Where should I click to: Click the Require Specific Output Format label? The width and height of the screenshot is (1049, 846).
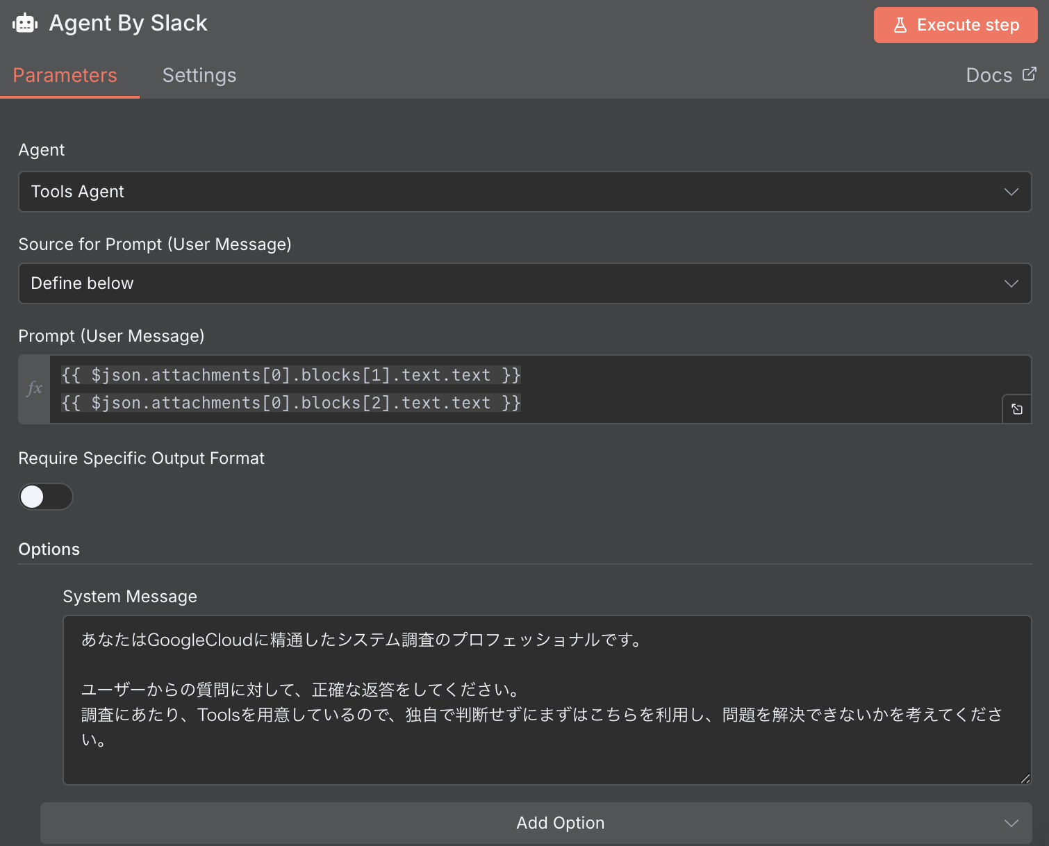pos(142,458)
